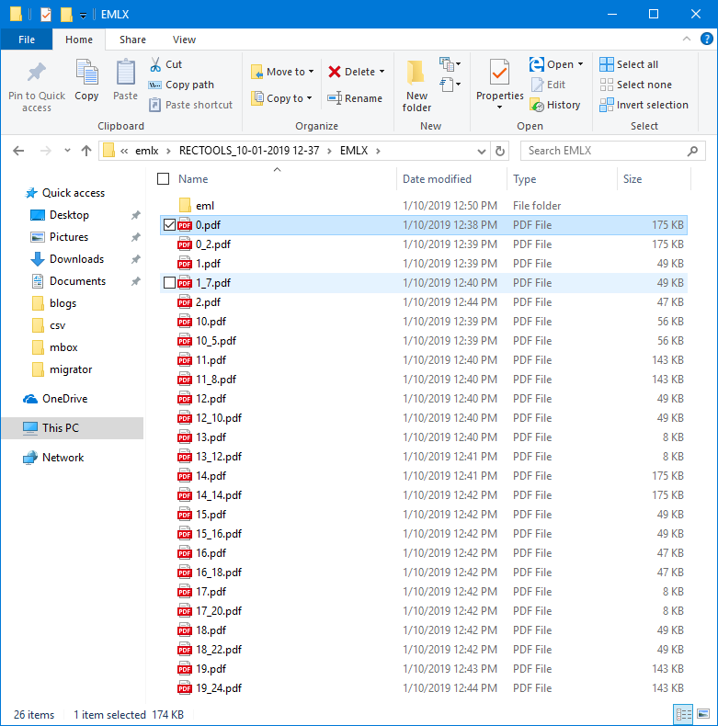The image size is (718, 726).
Task: Unpin Pictures from Quick access
Action: point(136,237)
